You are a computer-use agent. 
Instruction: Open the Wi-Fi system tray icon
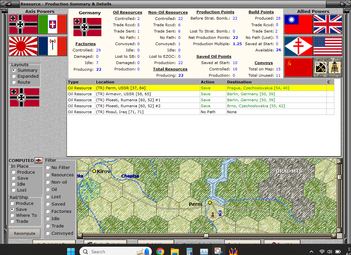[322, 252]
